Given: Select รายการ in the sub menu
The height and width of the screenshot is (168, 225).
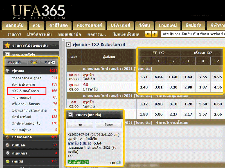Looking at the screenshot, I should point(14,34).
